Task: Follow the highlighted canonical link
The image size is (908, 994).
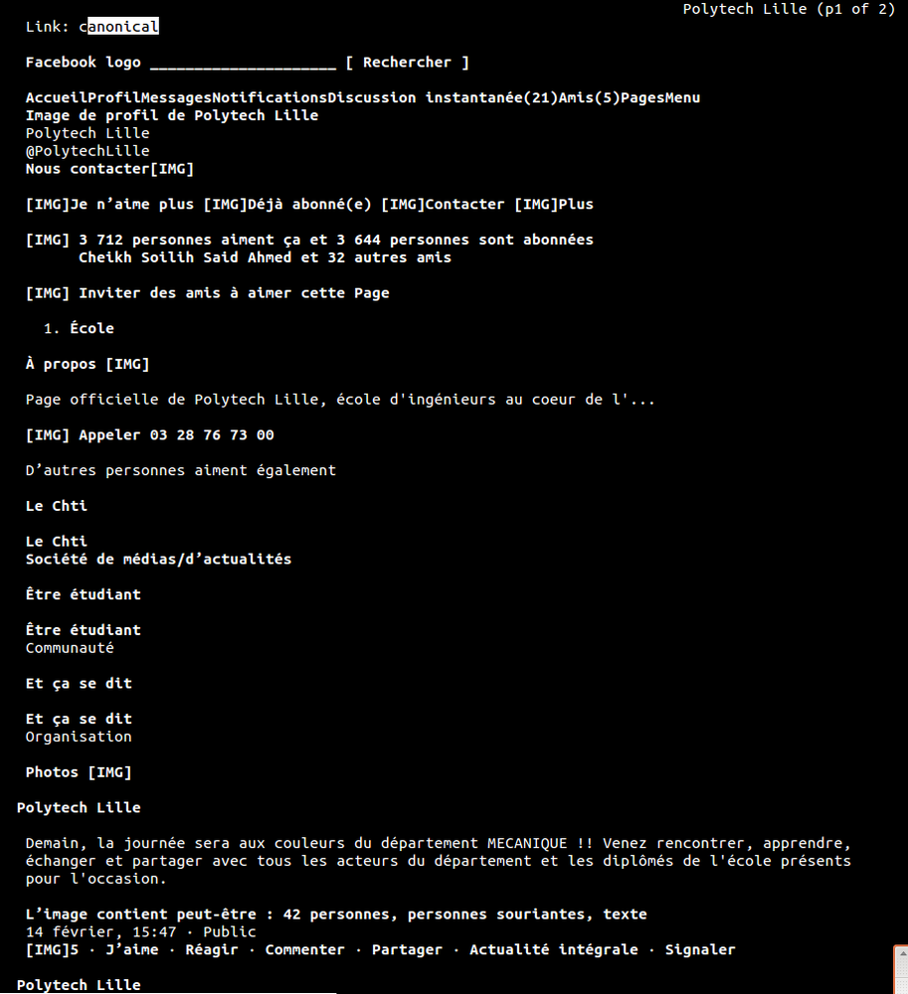Action: (118, 27)
